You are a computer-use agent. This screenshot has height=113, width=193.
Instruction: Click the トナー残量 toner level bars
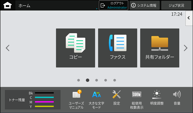click(32, 100)
